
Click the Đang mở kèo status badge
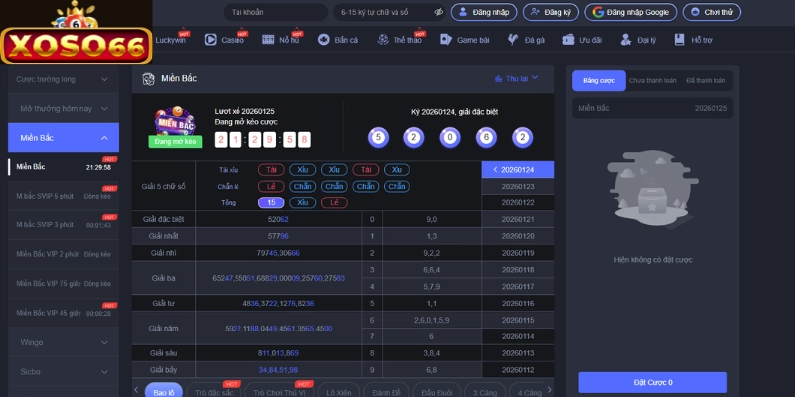tap(175, 142)
